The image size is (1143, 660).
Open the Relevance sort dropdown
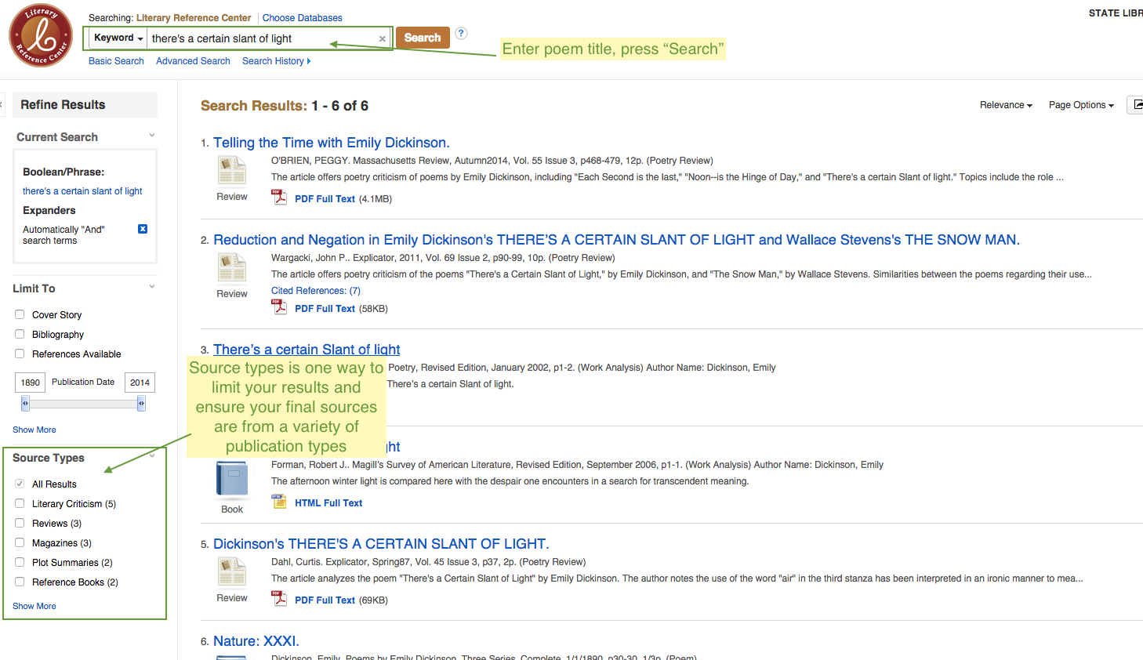(1006, 105)
